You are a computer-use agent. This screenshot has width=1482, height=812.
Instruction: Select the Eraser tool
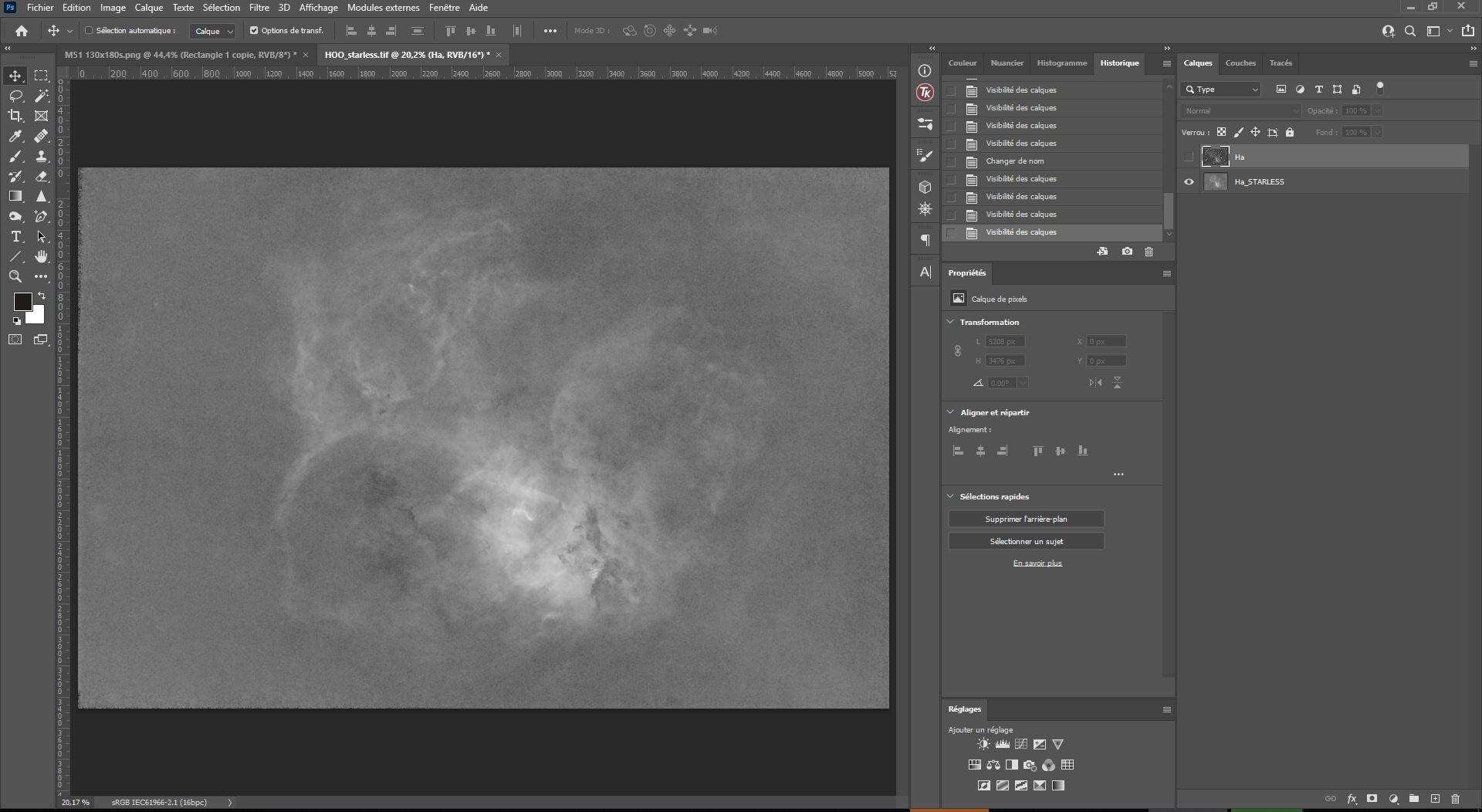click(42, 176)
